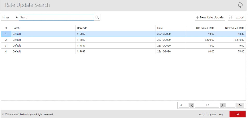
Task: Open the page size dropdown showing 10
Action: (183, 105)
